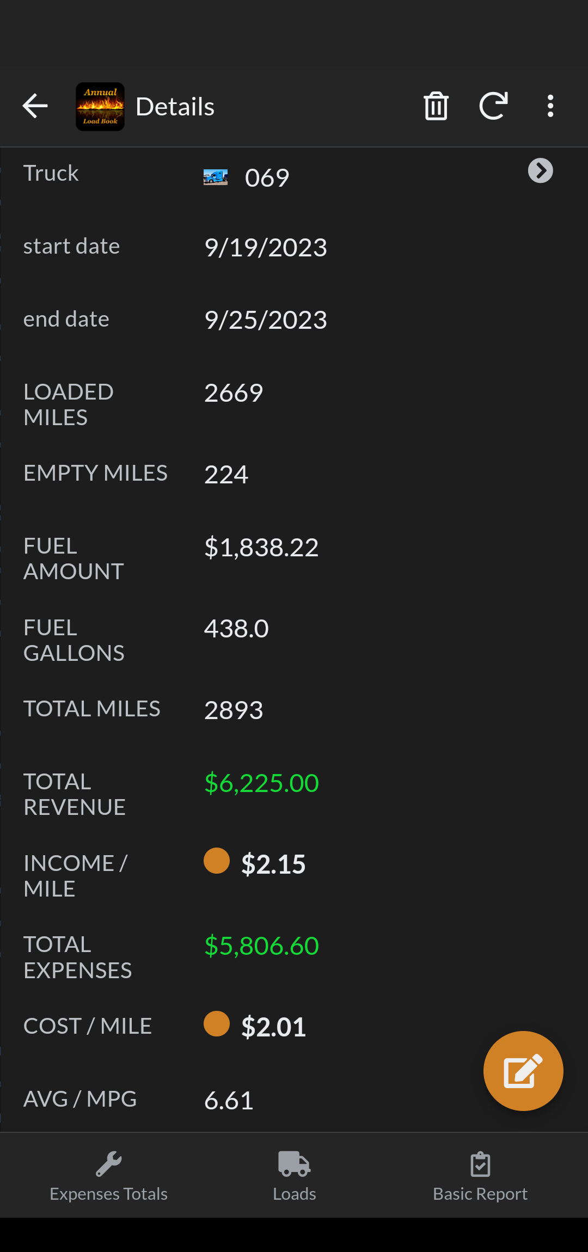Select the start date 9/19/2023
Viewport: 588px width, 1252px height.
[x=266, y=248]
